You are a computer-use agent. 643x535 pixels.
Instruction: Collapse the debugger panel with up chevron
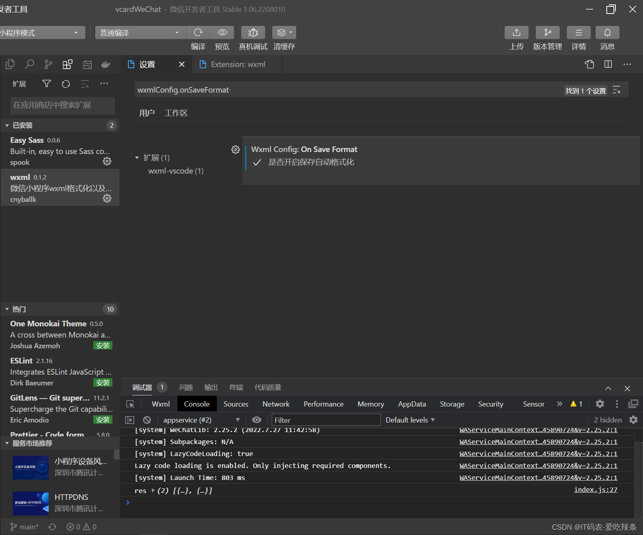point(608,388)
